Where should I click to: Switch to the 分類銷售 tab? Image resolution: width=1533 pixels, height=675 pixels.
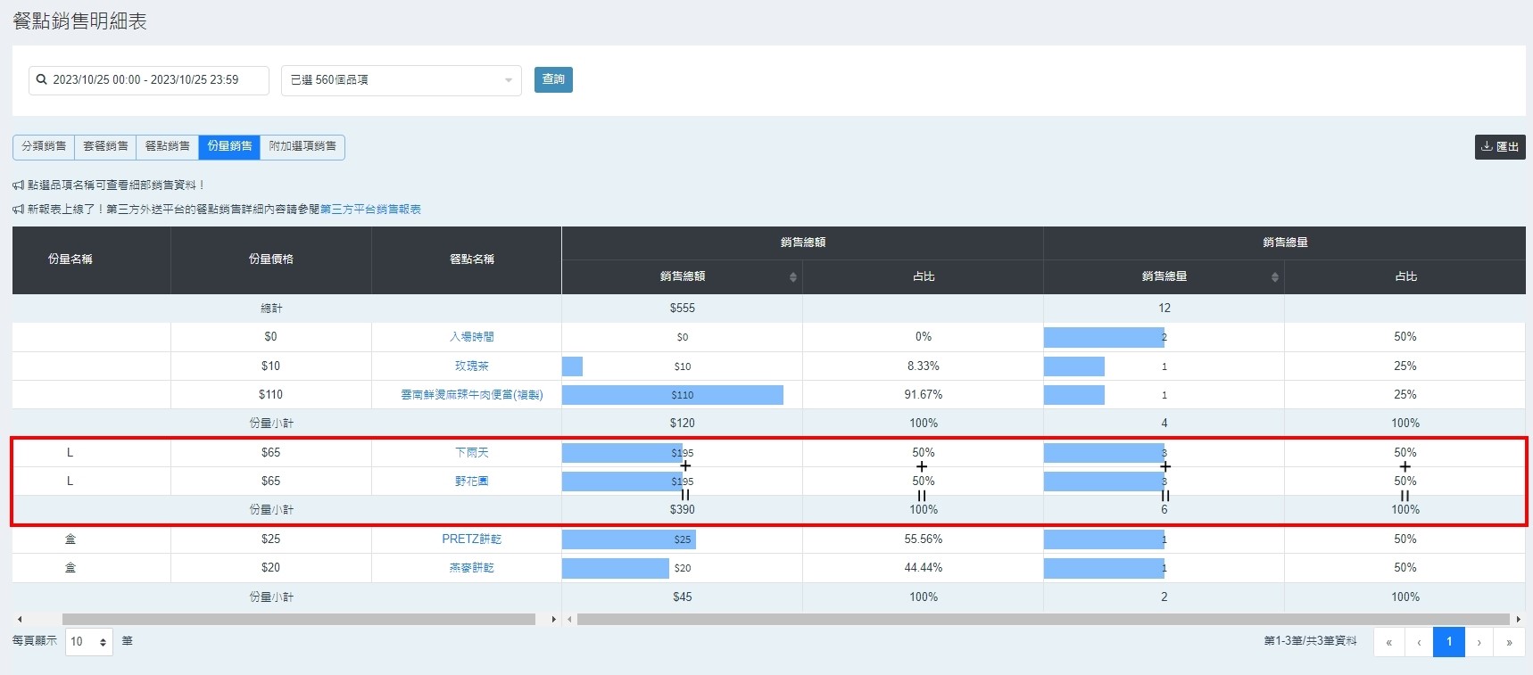click(44, 146)
